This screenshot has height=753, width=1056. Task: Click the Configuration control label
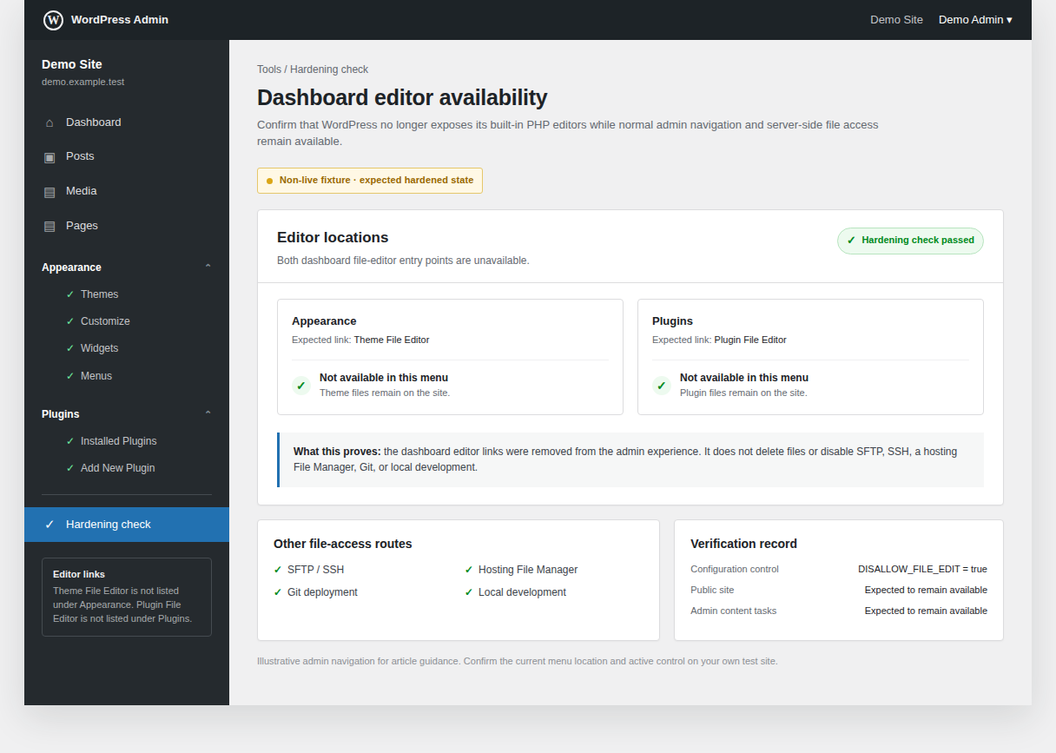(x=735, y=570)
